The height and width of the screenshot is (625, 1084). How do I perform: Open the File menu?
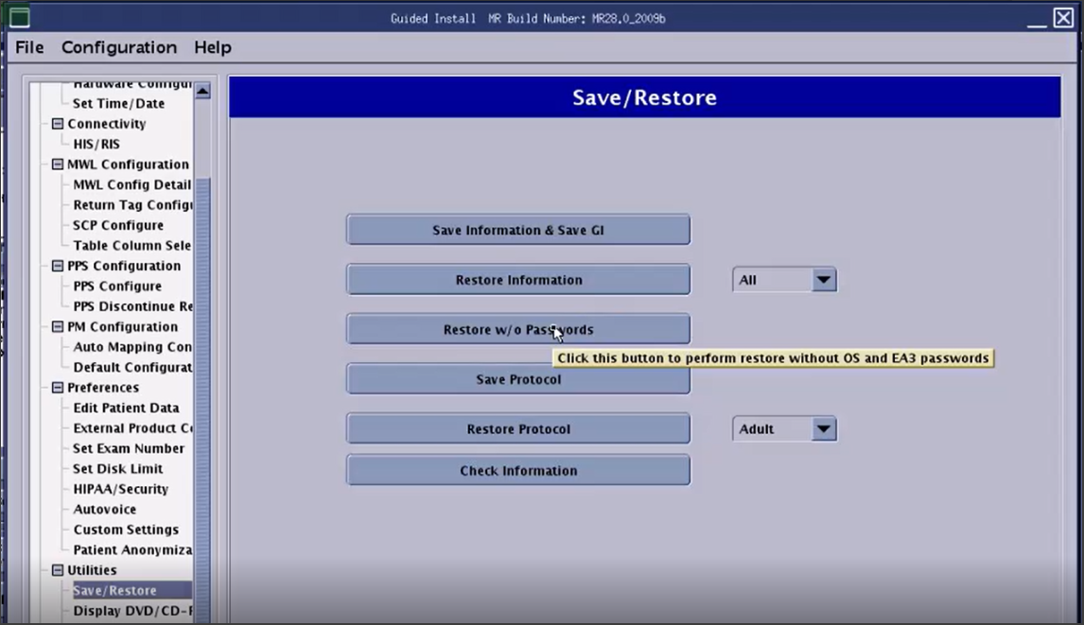click(x=29, y=47)
